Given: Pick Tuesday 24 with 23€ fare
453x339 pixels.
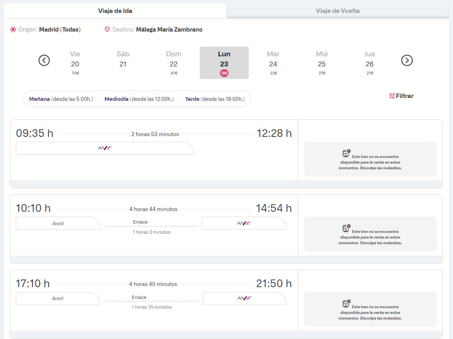Looking at the screenshot, I should [273, 63].
